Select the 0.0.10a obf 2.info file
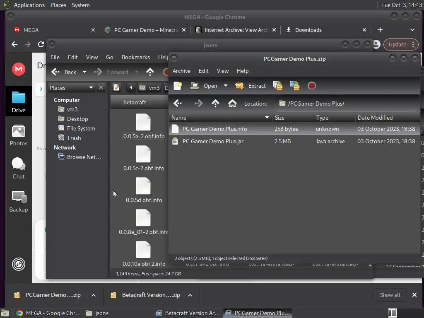 [x=144, y=254]
